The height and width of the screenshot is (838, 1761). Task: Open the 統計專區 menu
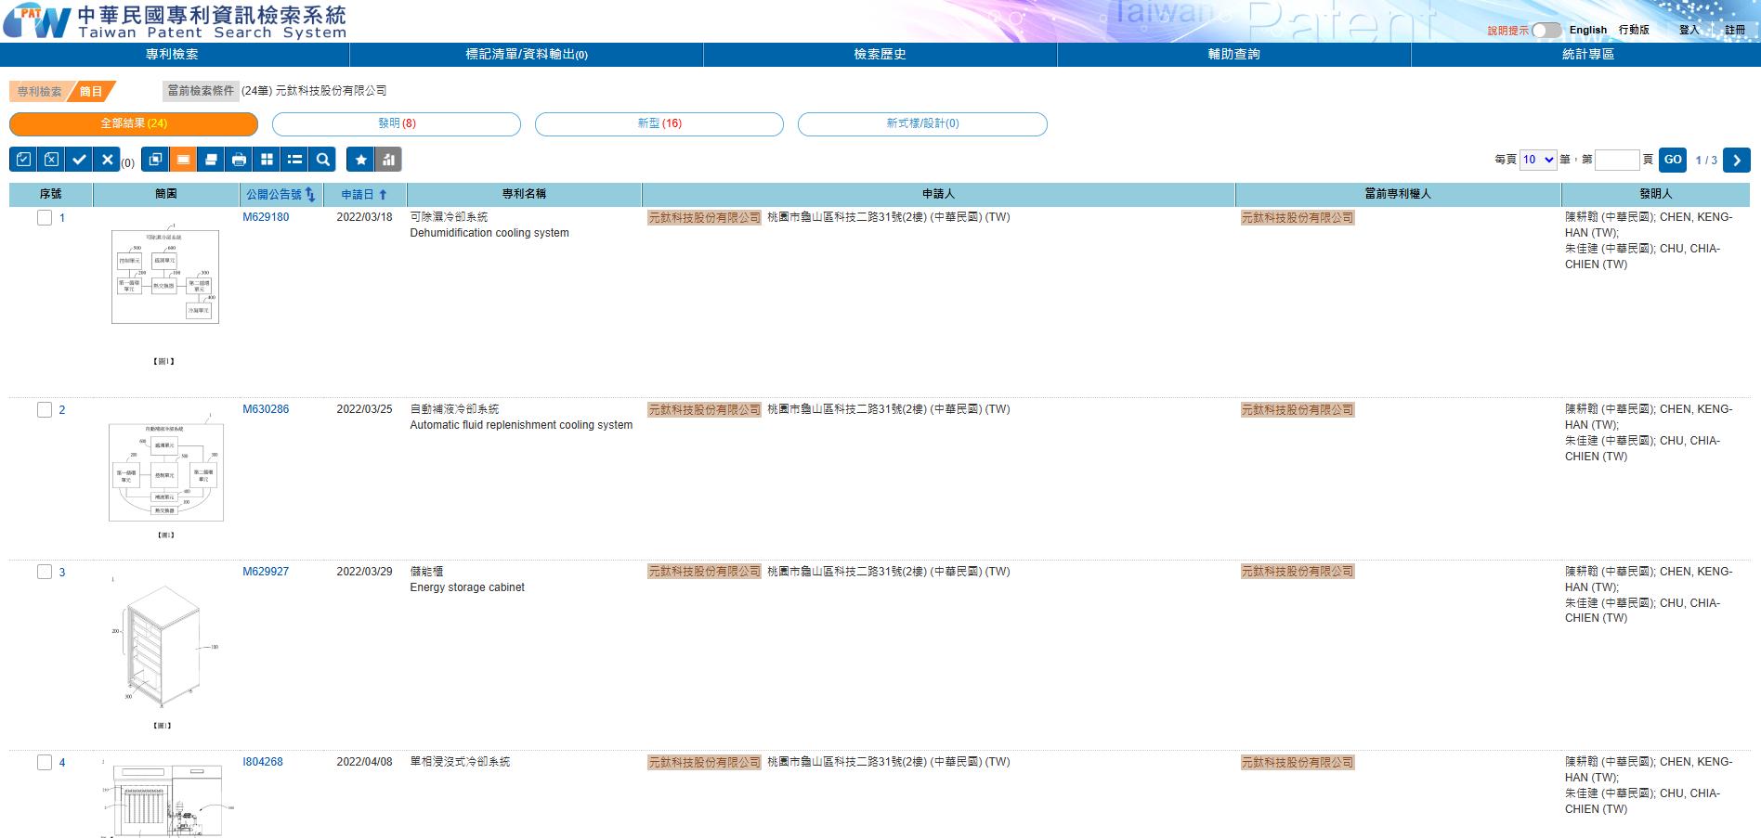(x=1587, y=54)
